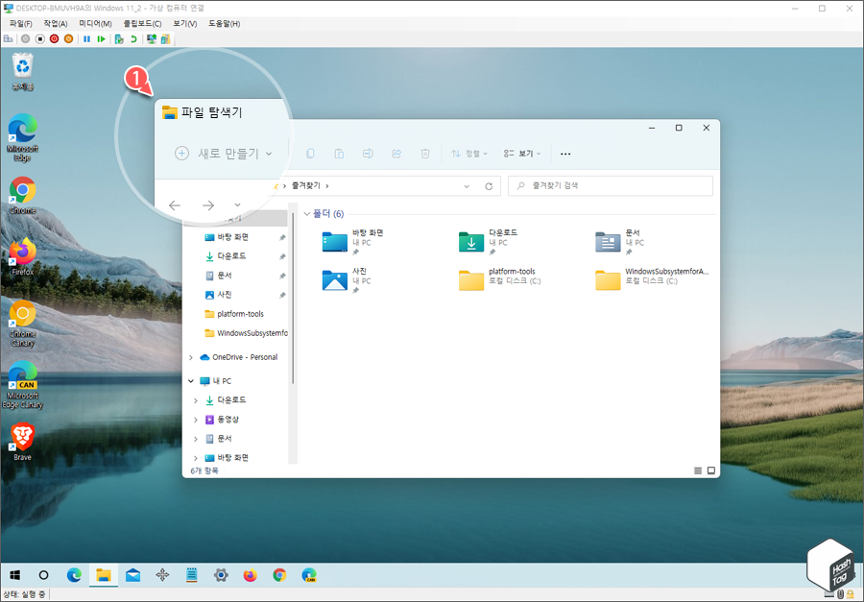Click the 즐겨찾기 검색 search box
864x602 pixels.
click(610, 185)
